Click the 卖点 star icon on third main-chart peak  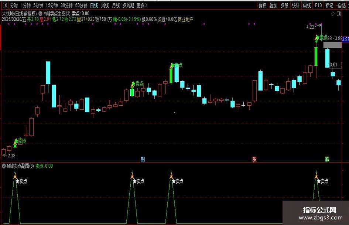click(172, 65)
